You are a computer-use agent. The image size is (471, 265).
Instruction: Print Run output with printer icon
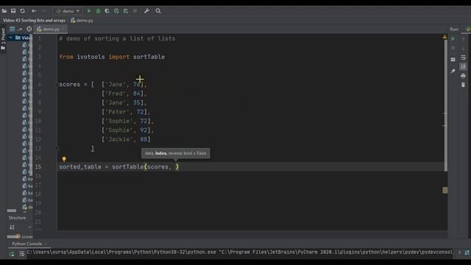[463, 76]
